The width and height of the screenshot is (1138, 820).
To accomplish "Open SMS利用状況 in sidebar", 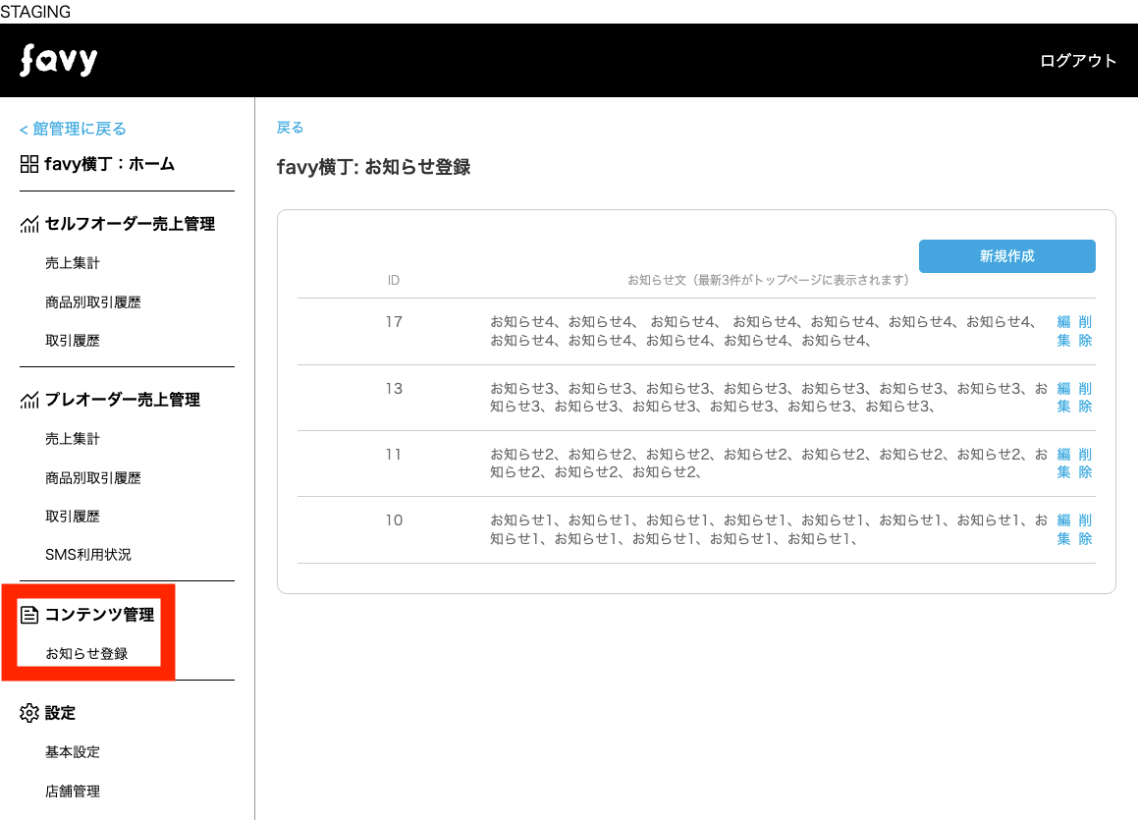I will coord(87,555).
